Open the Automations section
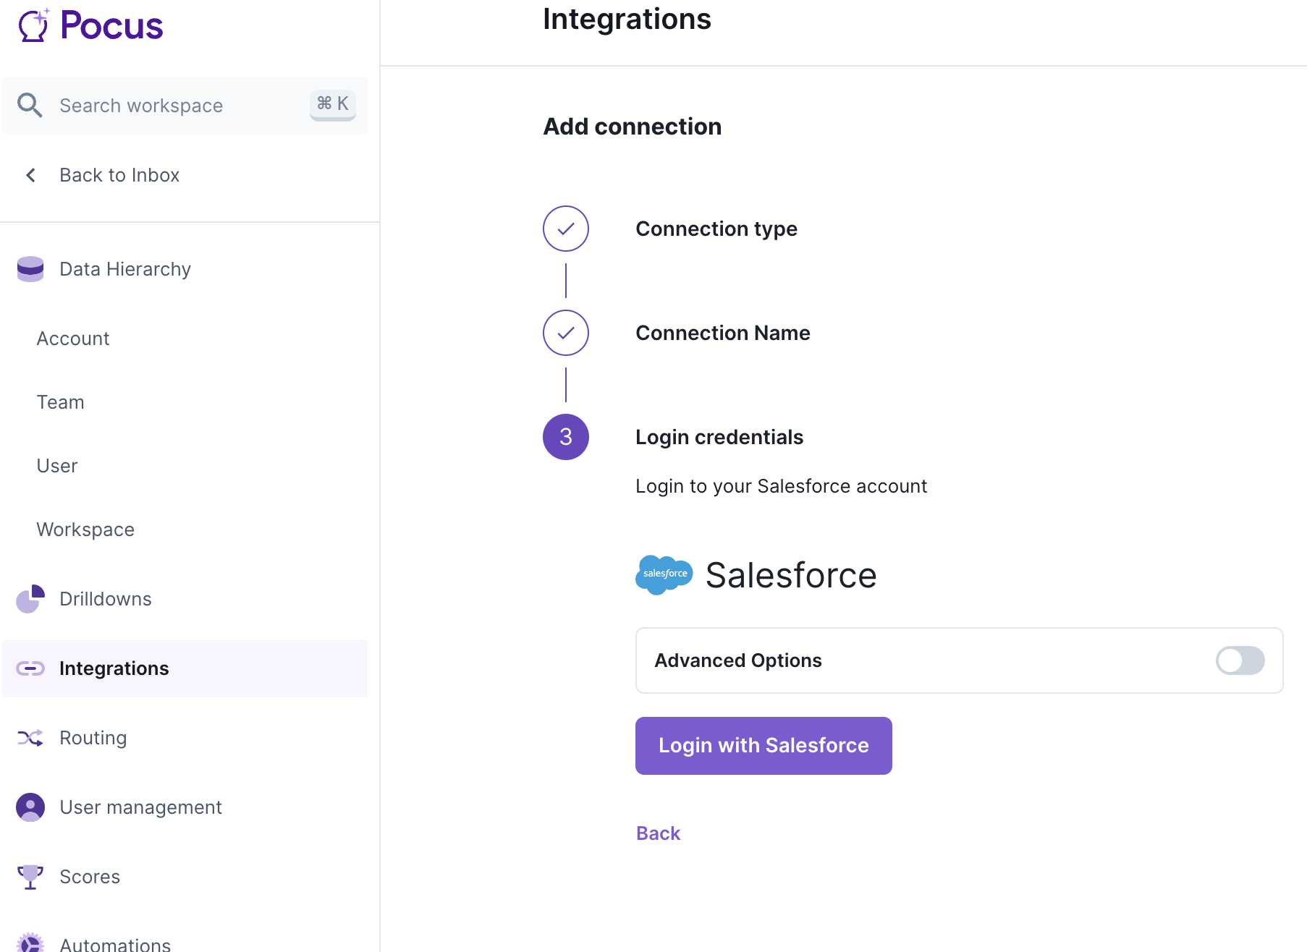Screen dimensions: 1307x952 pyautogui.click(x=115, y=944)
